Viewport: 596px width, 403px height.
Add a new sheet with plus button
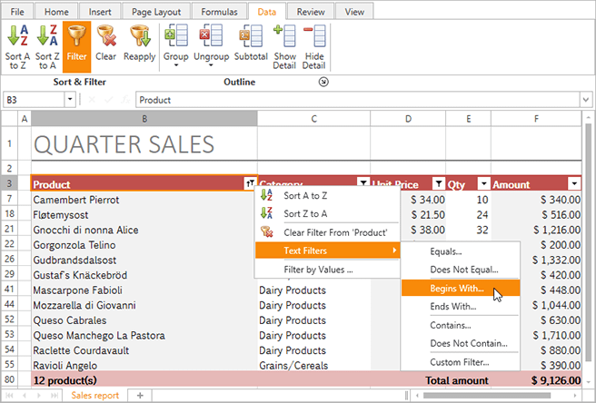pos(140,396)
